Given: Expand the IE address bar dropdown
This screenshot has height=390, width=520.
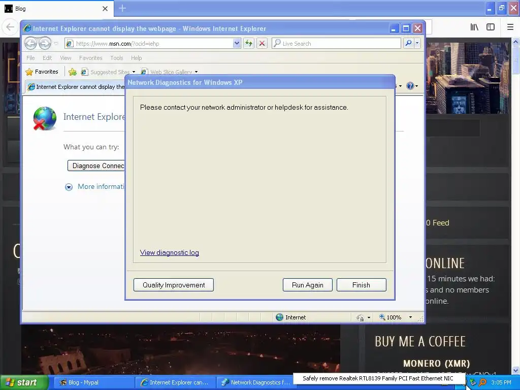Looking at the screenshot, I should point(237,44).
